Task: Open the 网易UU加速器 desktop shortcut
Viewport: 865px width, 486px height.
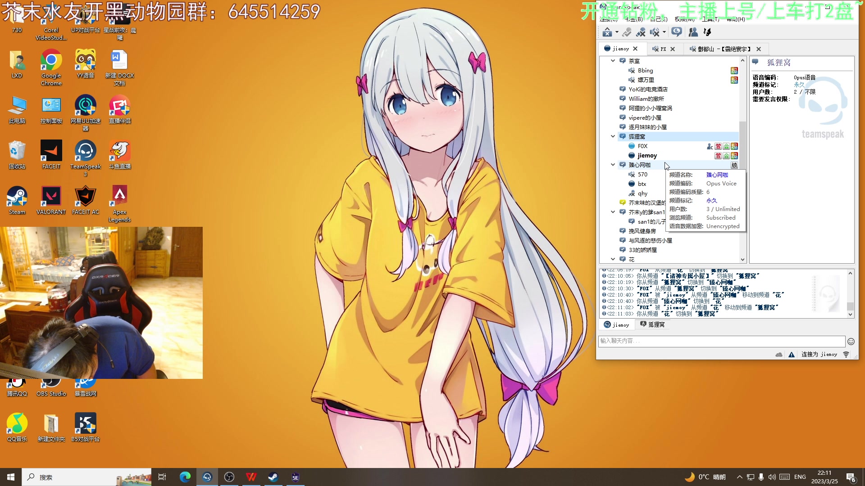Action: click(x=86, y=113)
